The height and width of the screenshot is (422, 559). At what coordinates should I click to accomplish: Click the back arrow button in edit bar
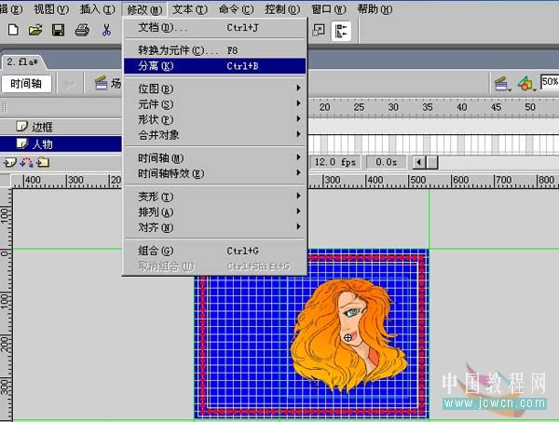pos(71,85)
